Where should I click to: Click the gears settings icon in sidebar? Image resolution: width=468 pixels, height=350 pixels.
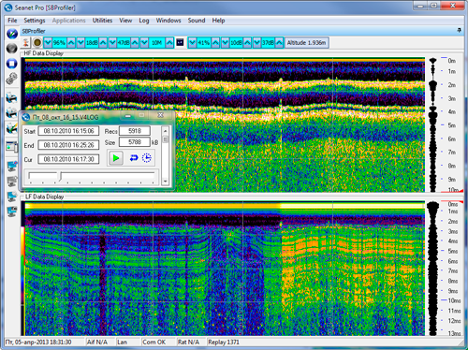tap(12, 79)
